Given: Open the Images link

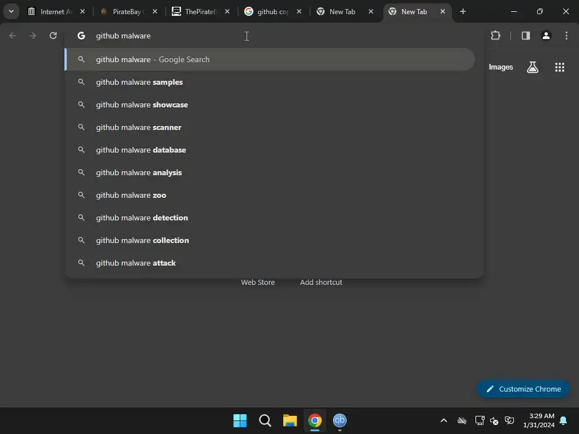Looking at the screenshot, I should click(501, 67).
